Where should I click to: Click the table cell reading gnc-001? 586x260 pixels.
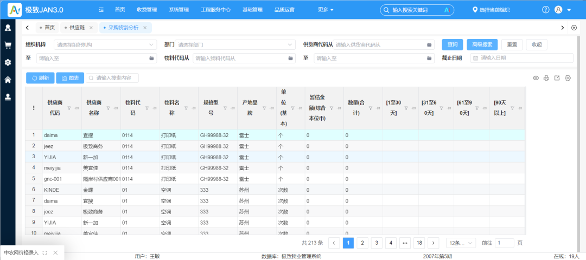coord(62,179)
